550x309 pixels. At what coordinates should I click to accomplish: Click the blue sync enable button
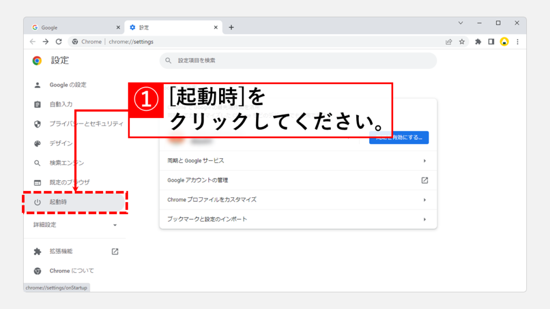coord(399,137)
